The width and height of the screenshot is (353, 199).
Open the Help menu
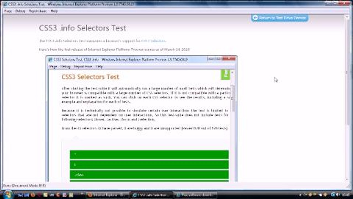[54, 11]
